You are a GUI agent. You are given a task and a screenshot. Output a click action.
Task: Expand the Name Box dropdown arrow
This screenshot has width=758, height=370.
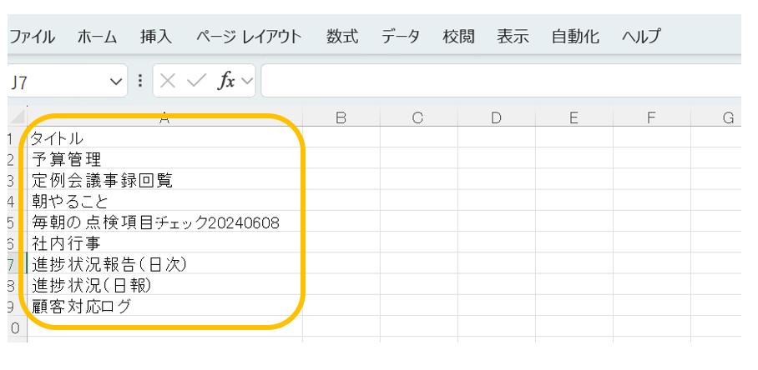click(116, 82)
